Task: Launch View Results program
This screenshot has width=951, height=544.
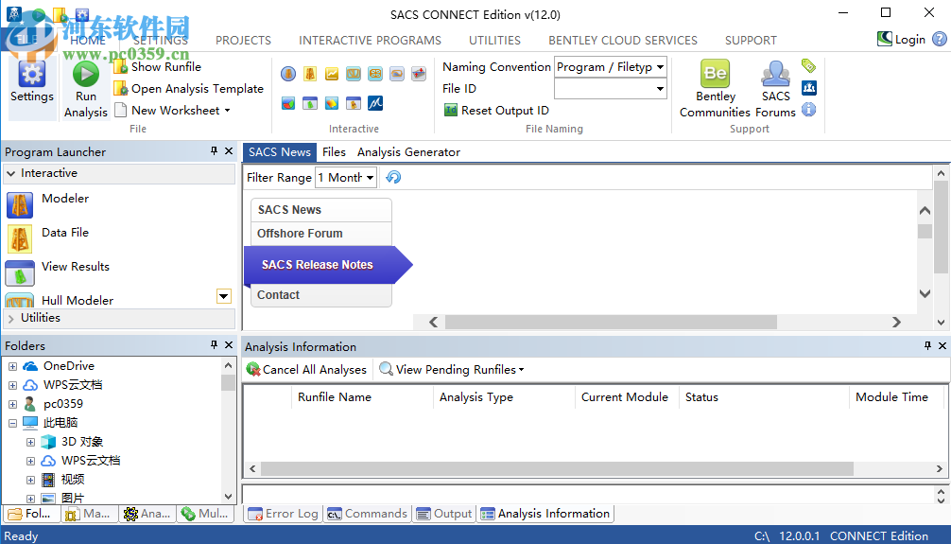Action: tap(58, 273)
